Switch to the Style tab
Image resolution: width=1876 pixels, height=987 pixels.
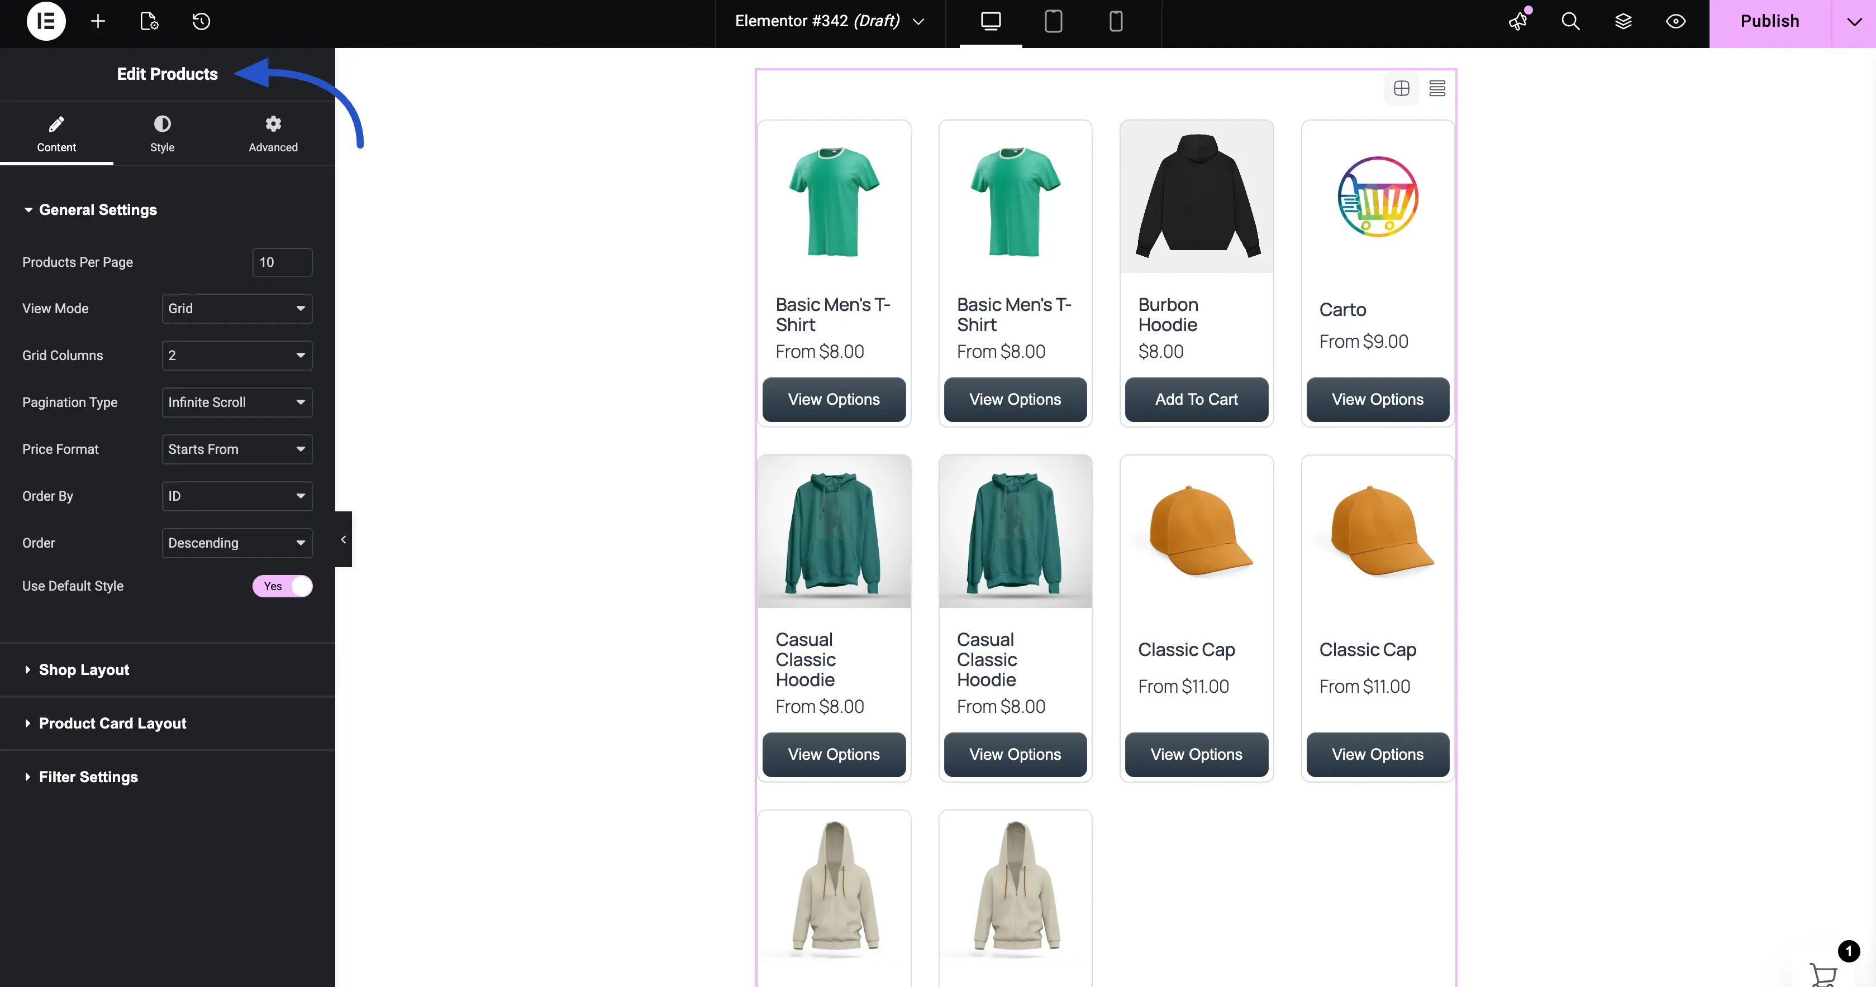pyautogui.click(x=161, y=133)
